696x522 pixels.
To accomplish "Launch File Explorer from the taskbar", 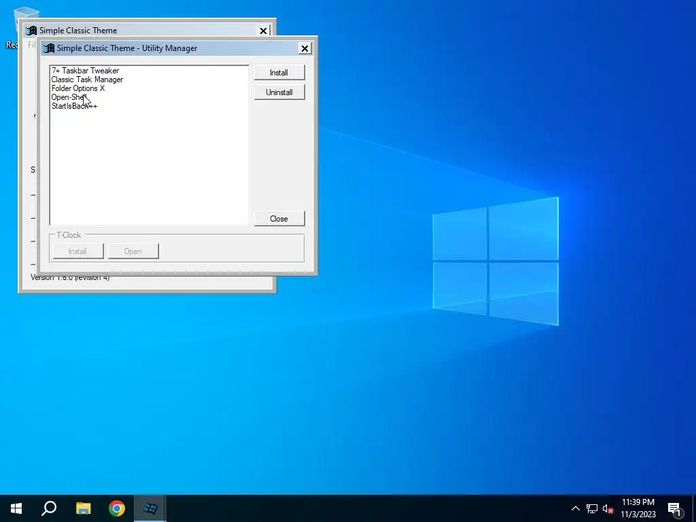I will (x=83, y=508).
